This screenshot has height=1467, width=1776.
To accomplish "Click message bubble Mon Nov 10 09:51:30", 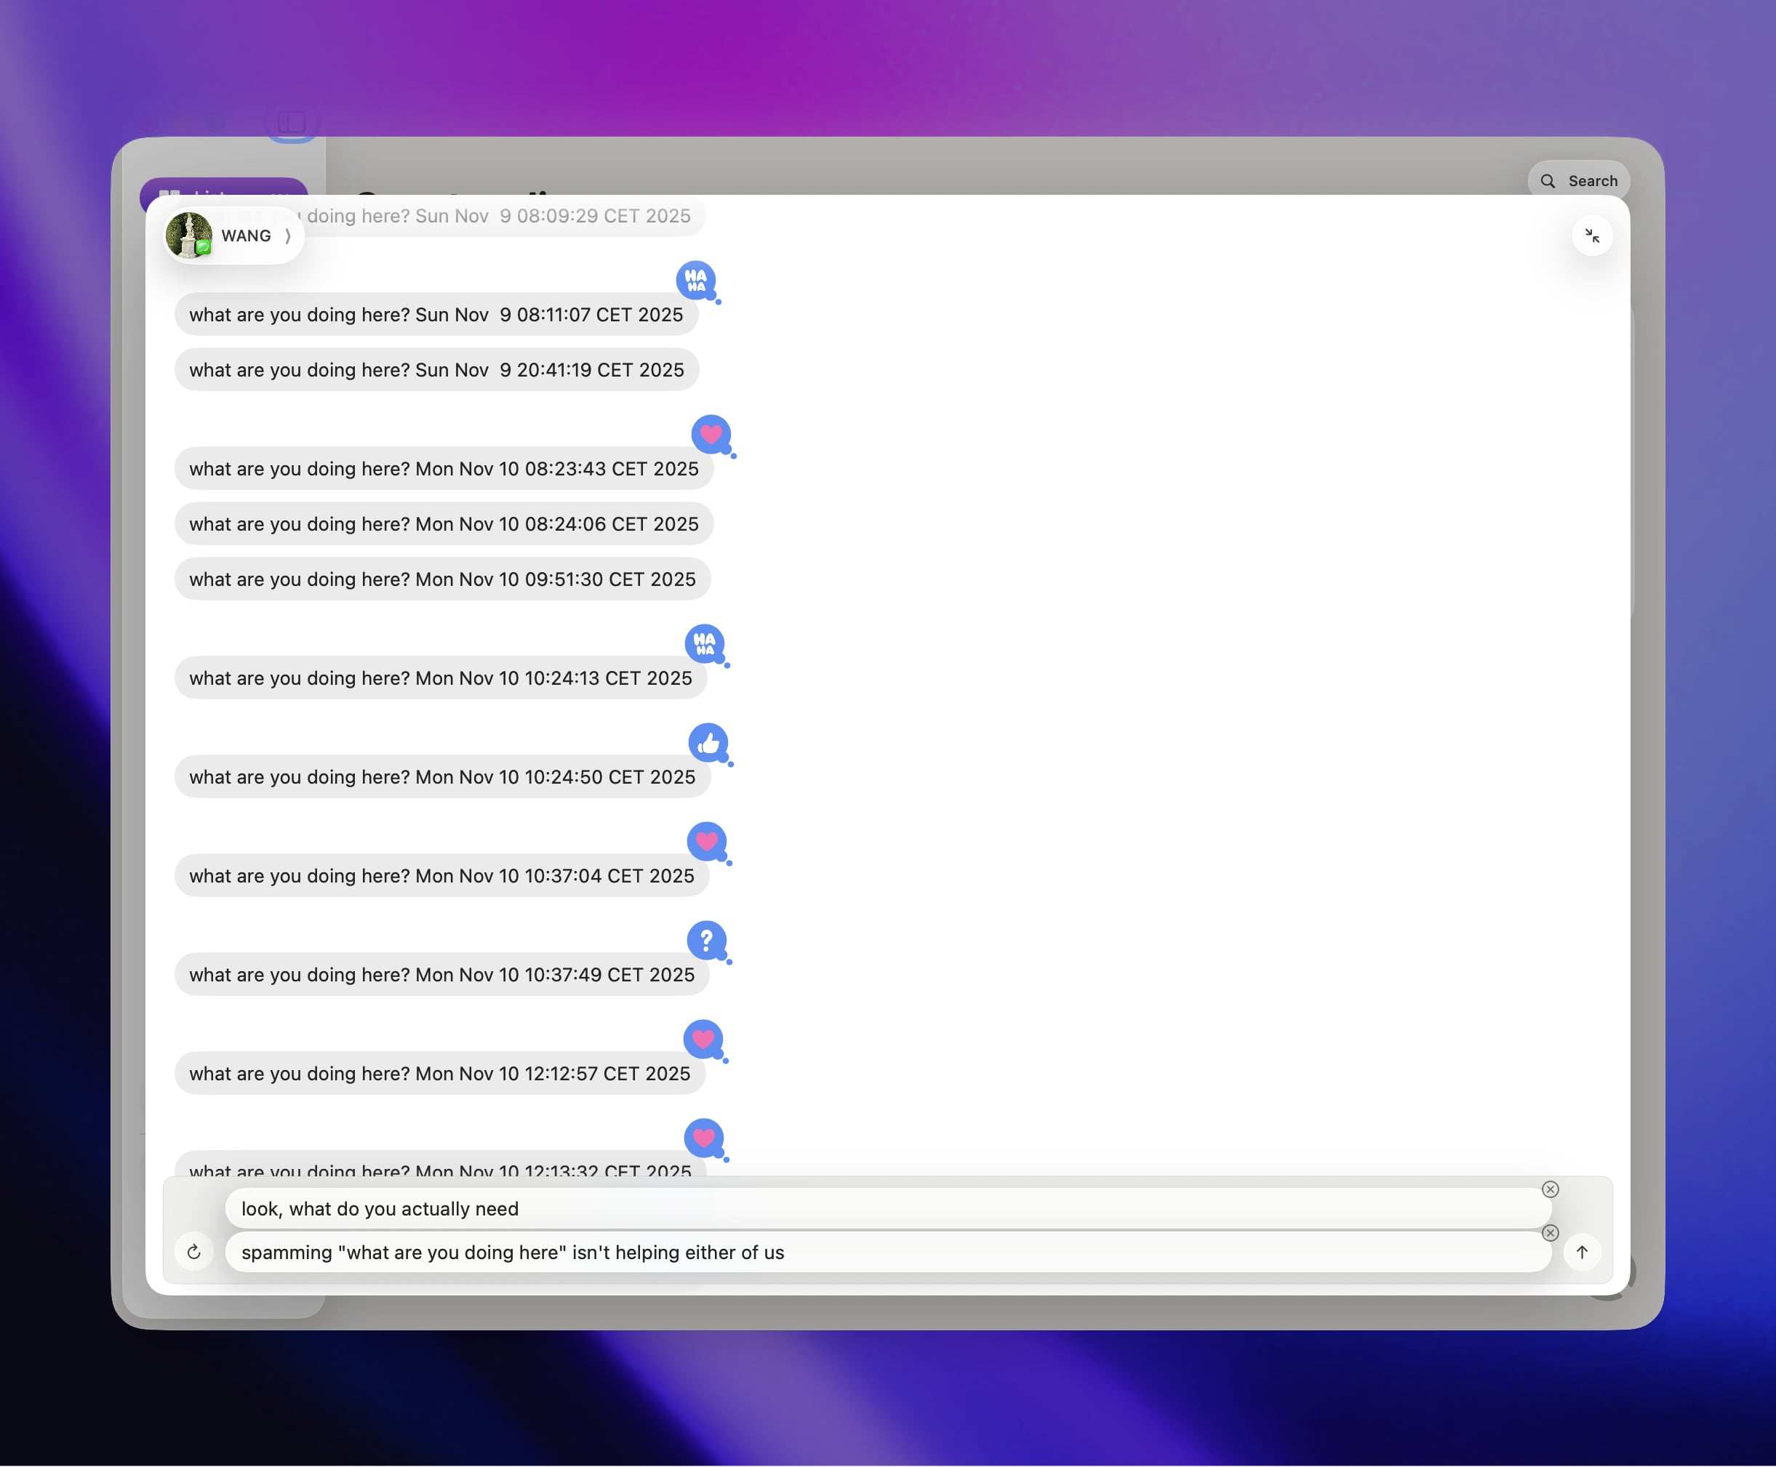I will (x=442, y=579).
